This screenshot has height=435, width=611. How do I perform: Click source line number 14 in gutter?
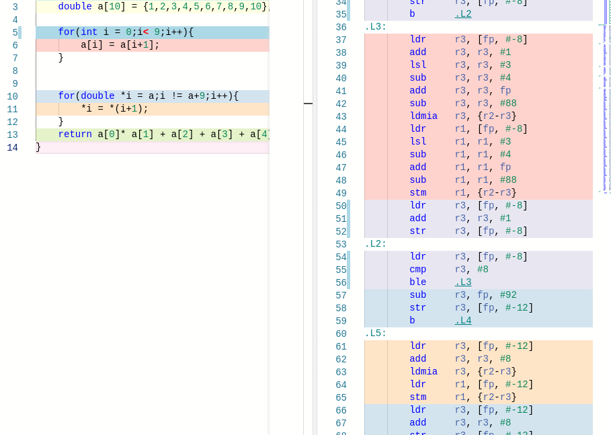(x=13, y=147)
